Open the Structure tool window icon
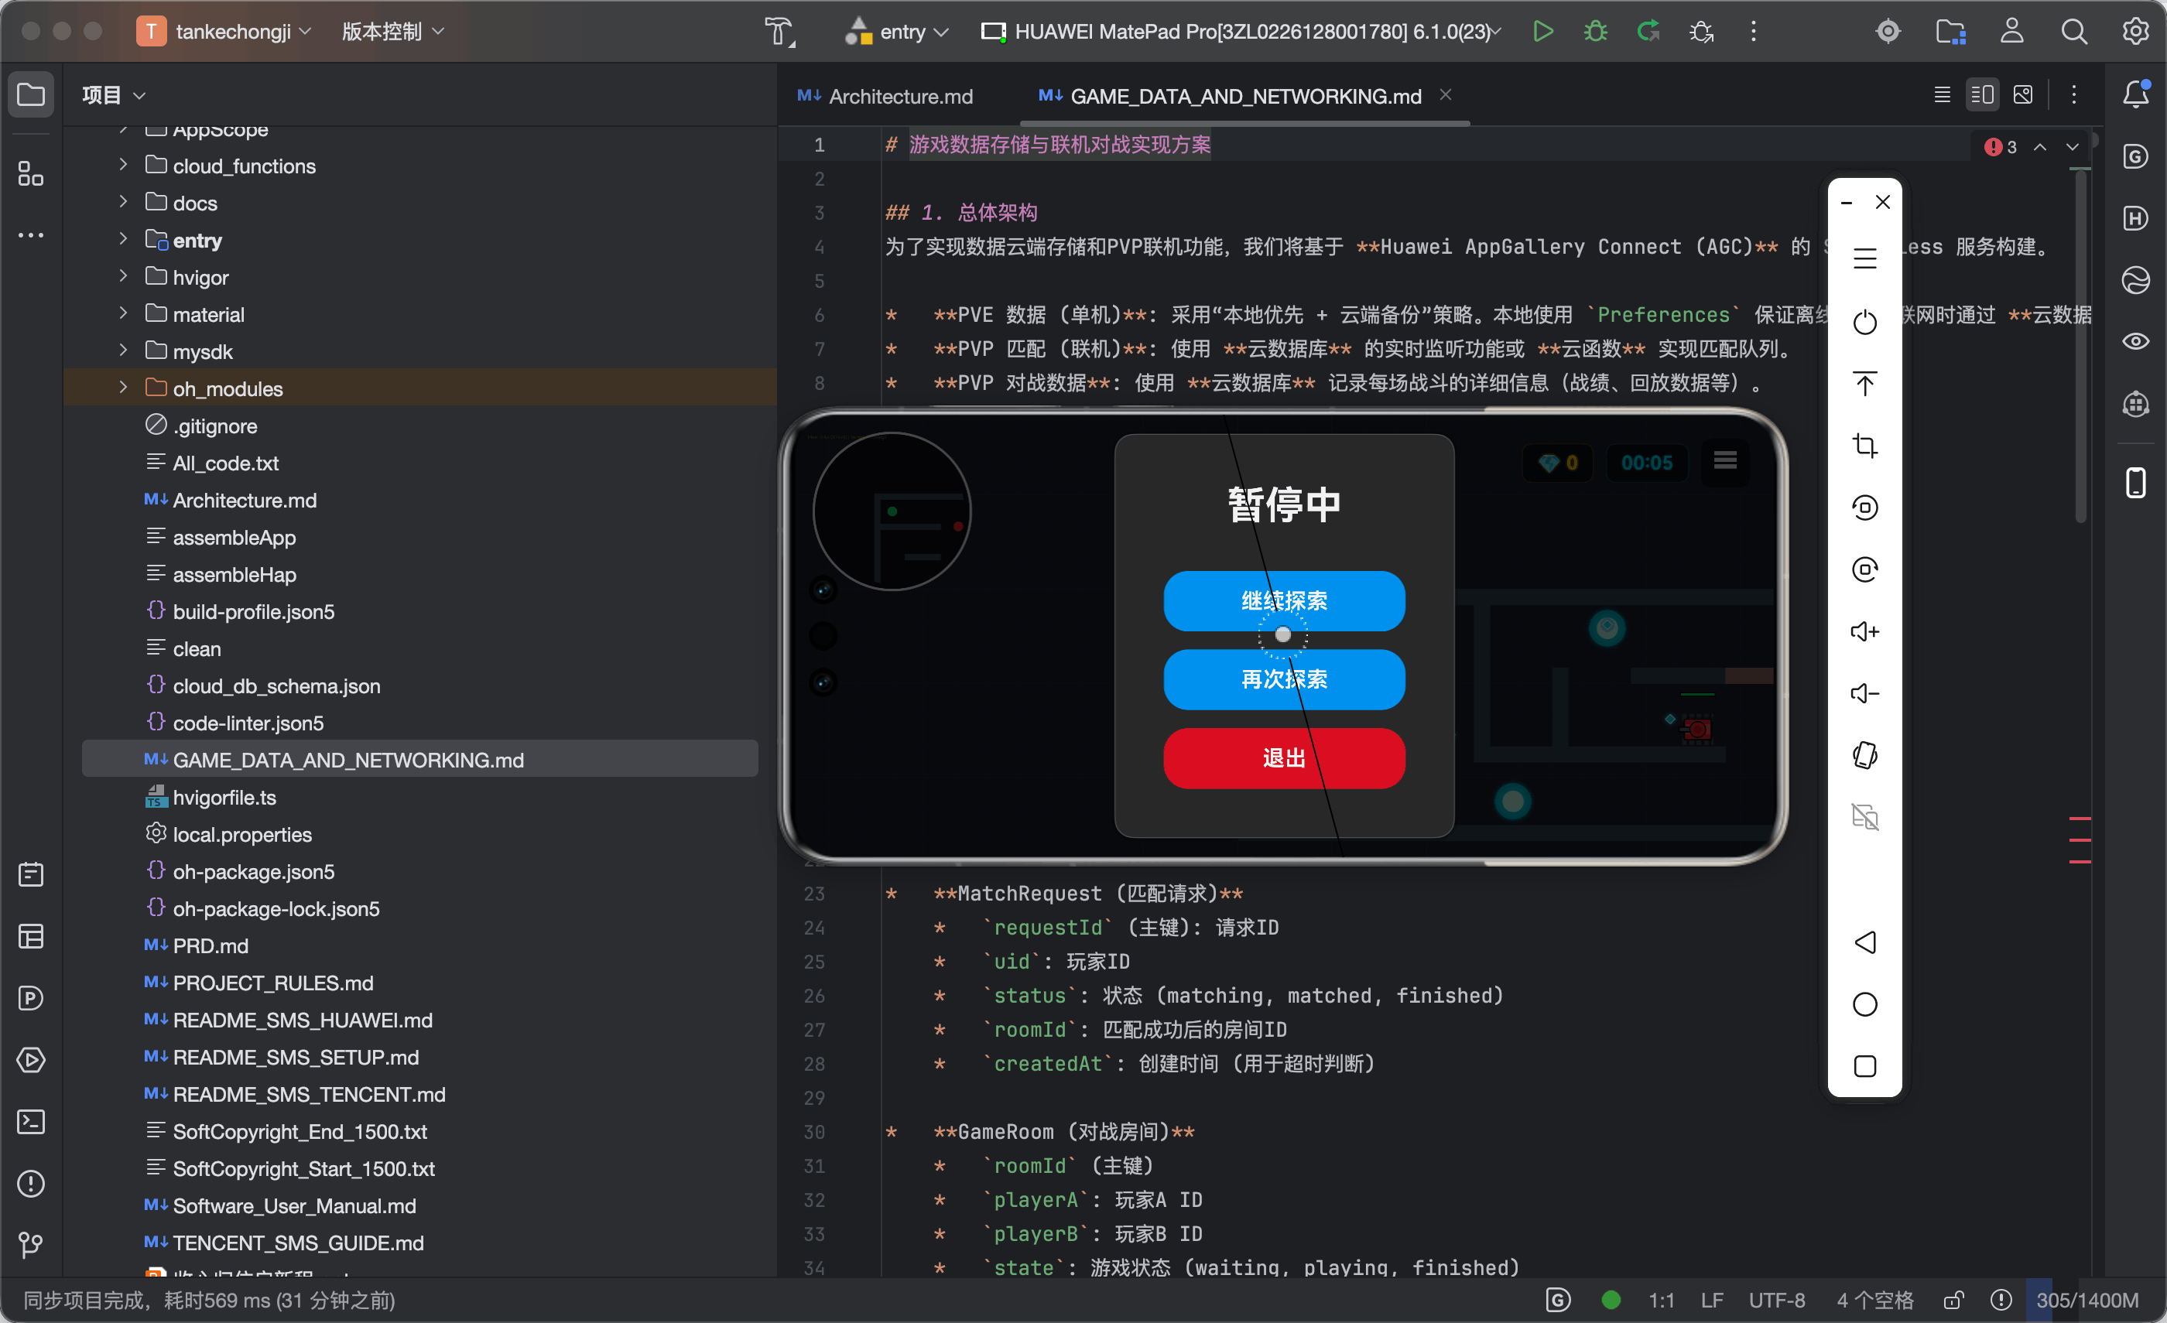 pos(31,174)
